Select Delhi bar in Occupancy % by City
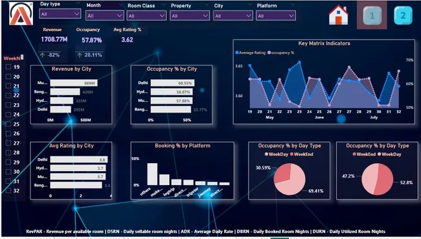 click(172, 83)
